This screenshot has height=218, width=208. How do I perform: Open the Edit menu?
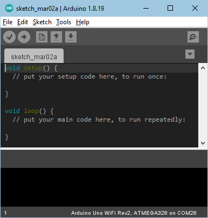click(23, 22)
